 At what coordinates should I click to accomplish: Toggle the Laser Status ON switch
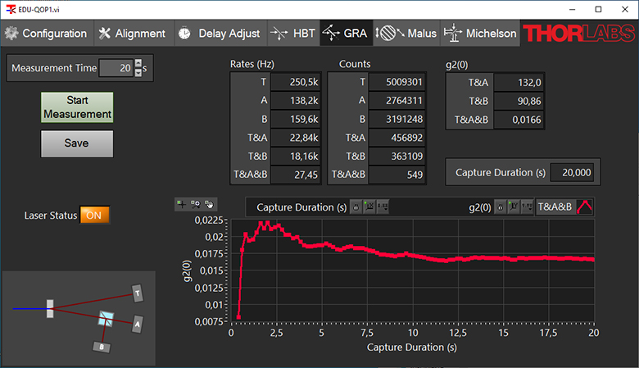pos(94,215)
